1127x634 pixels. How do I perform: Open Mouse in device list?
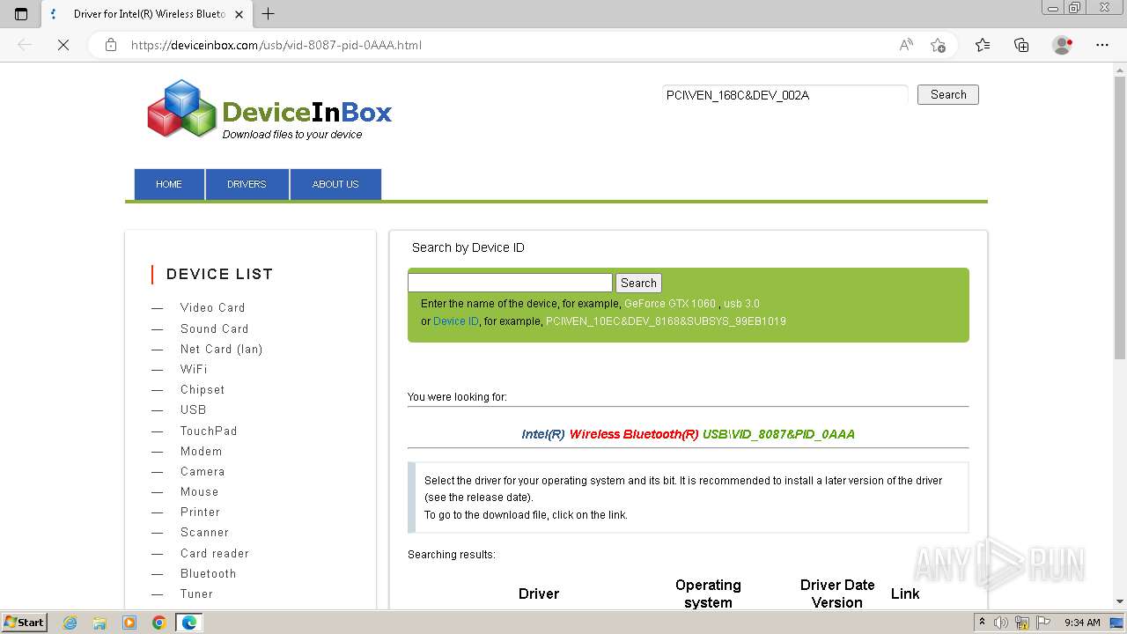point(200,491)
